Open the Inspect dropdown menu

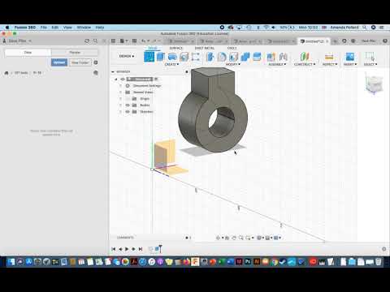tap(330, 64)
